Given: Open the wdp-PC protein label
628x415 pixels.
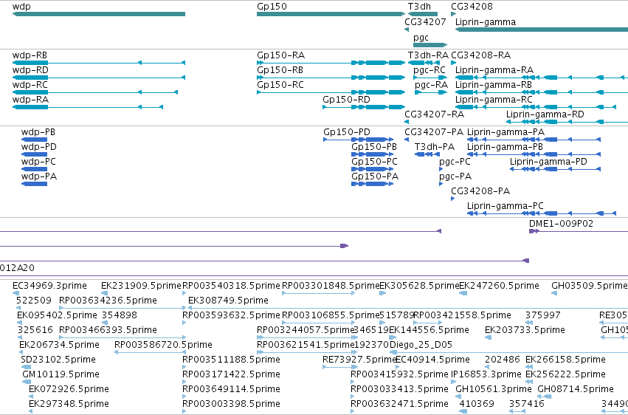Looking at the screenshot, I should coord(38,162).
